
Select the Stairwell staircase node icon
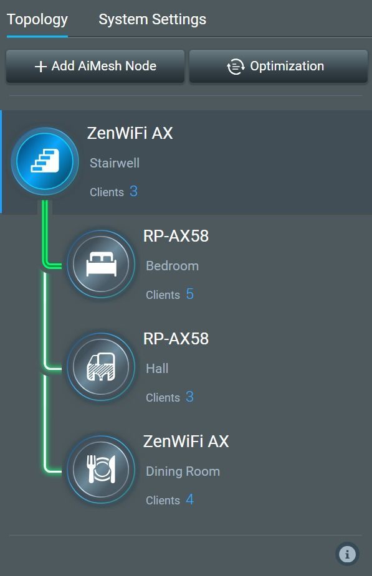45,161
